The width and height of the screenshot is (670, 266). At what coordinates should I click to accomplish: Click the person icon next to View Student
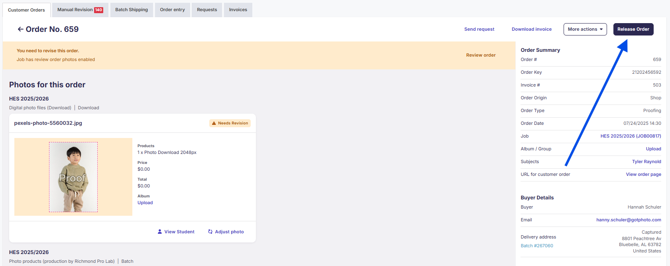click(x=160, y=232)
